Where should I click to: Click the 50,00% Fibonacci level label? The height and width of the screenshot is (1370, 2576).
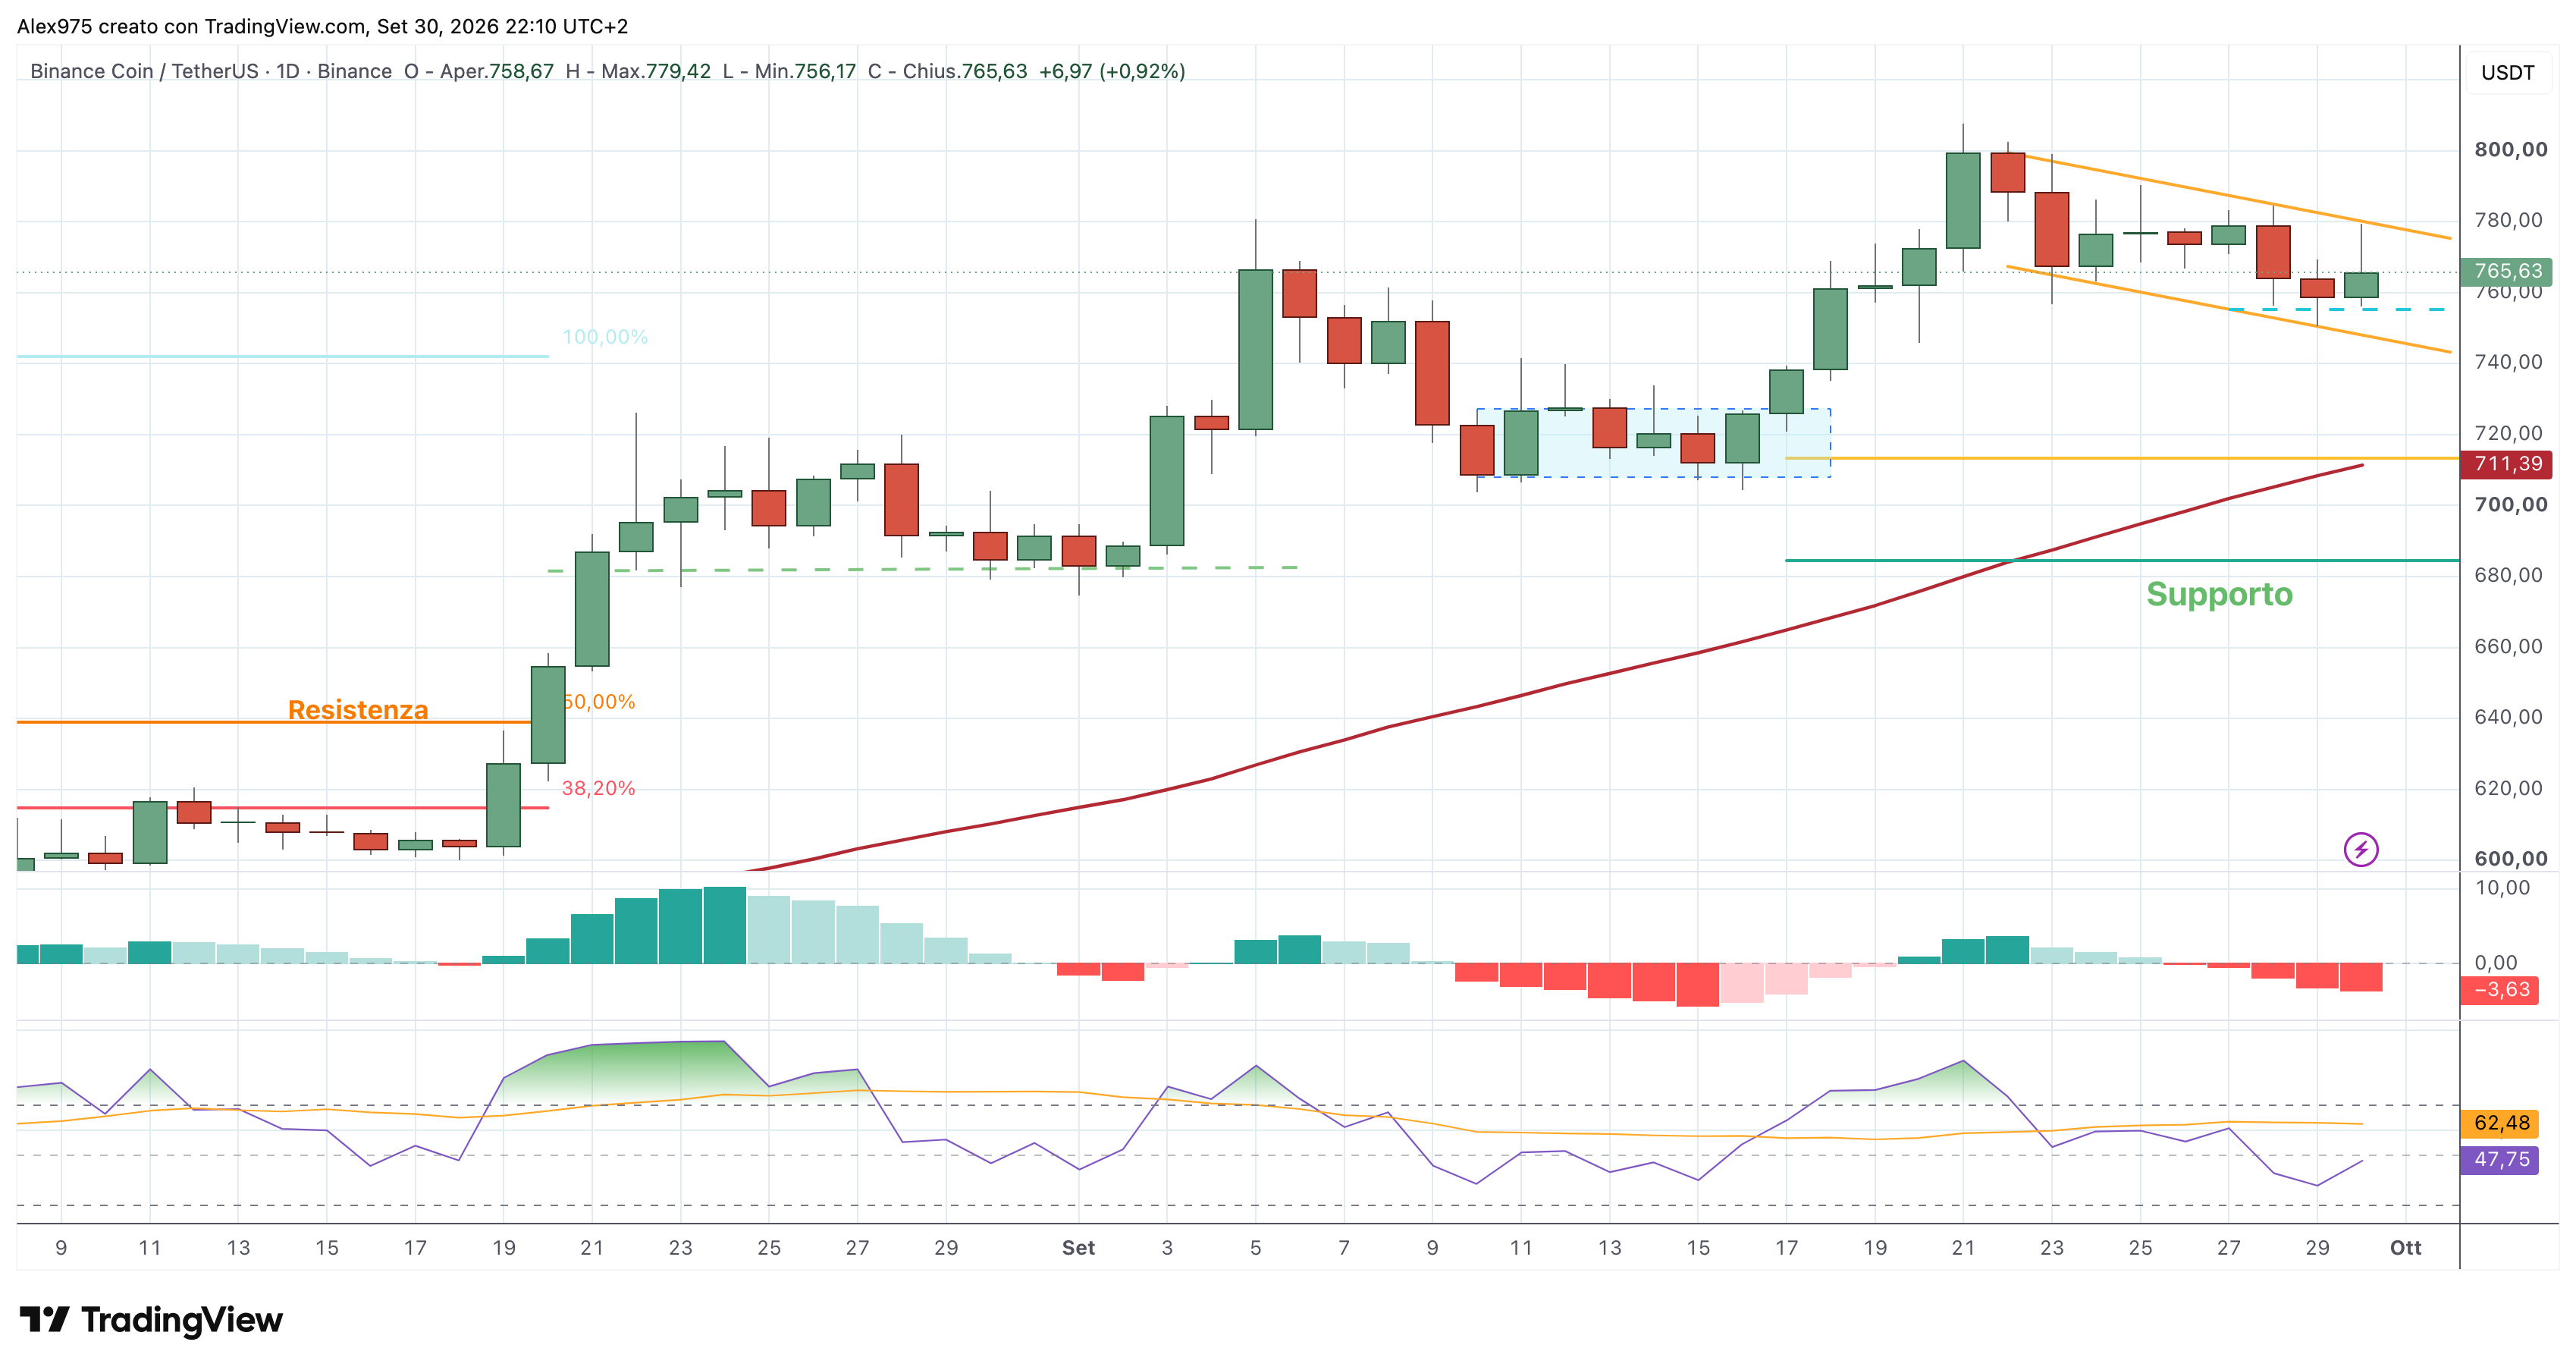click(x=599, y=702)
